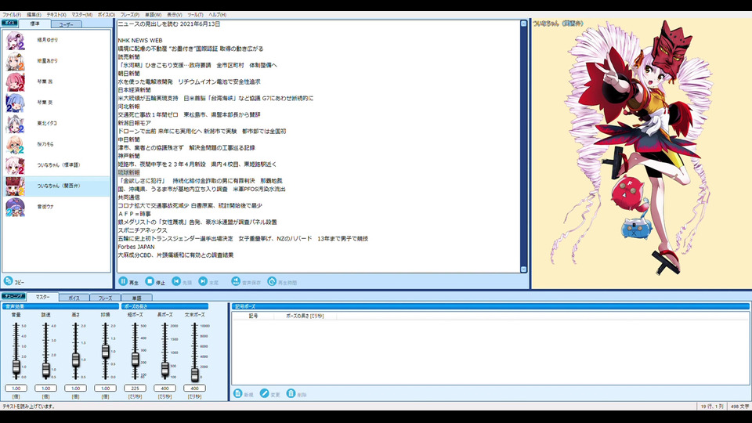
Task: Click the 音声保存 save audio icon
Action: 236,281
